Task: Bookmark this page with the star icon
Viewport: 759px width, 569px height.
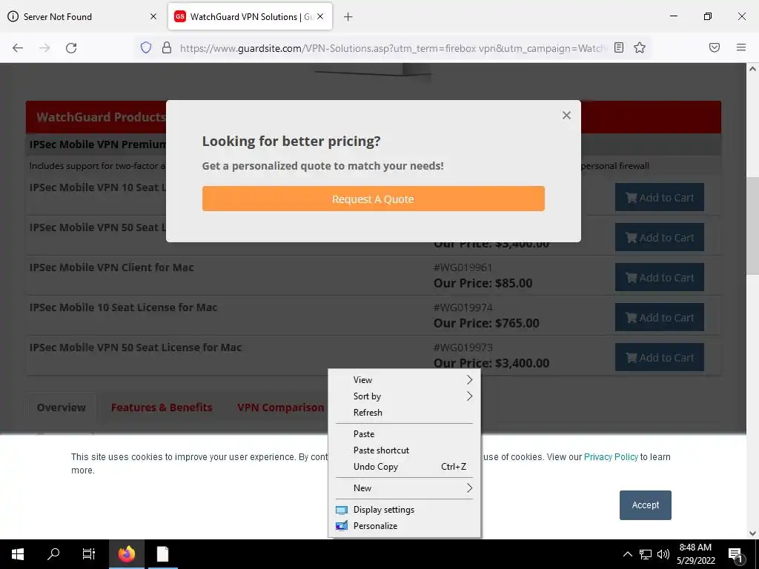Action: tap(640, 47)
